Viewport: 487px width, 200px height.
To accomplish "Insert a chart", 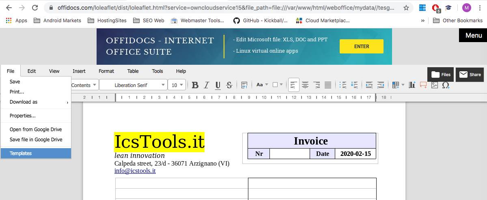I will coord(412,85).
